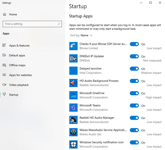Click 'Realtek HD Audio Manager' app name
Image resolution: width=165 pixels, height=150 pixels.
point(97,118)
